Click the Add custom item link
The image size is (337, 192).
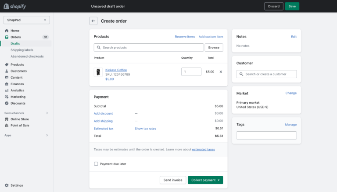pyautogui.click(x=211, y=37)
